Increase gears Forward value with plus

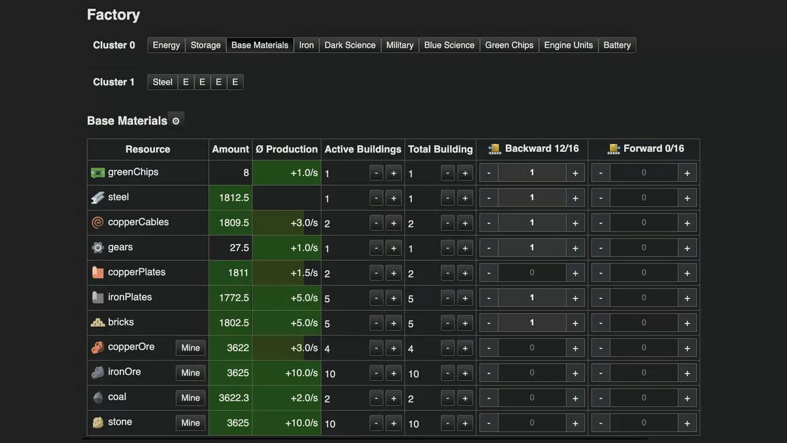click(x=687, y=248)
